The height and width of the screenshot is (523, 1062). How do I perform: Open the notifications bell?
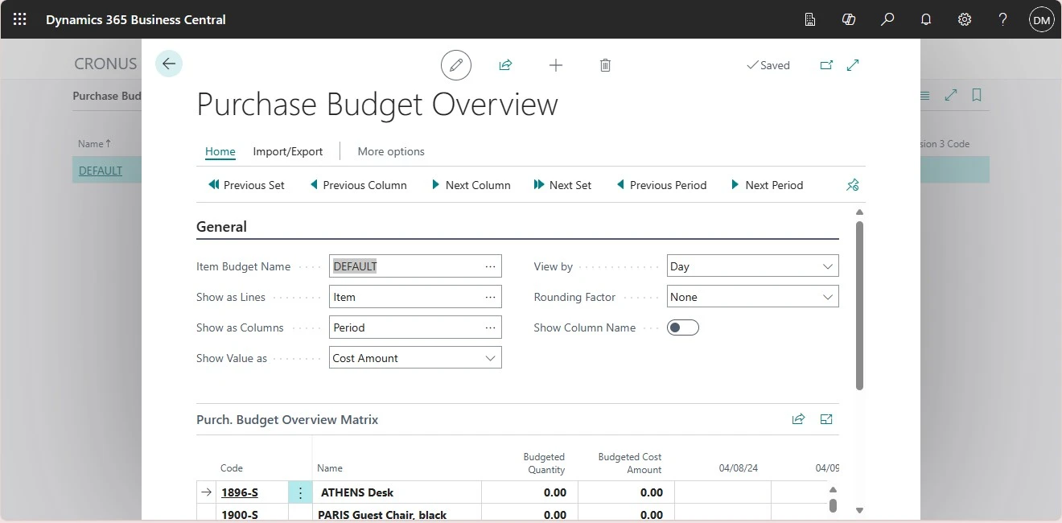926,19
